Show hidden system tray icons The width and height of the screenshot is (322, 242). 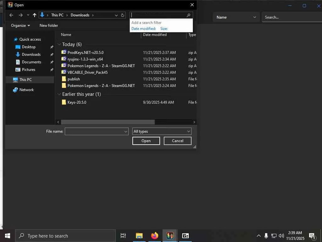pos(259,236)
